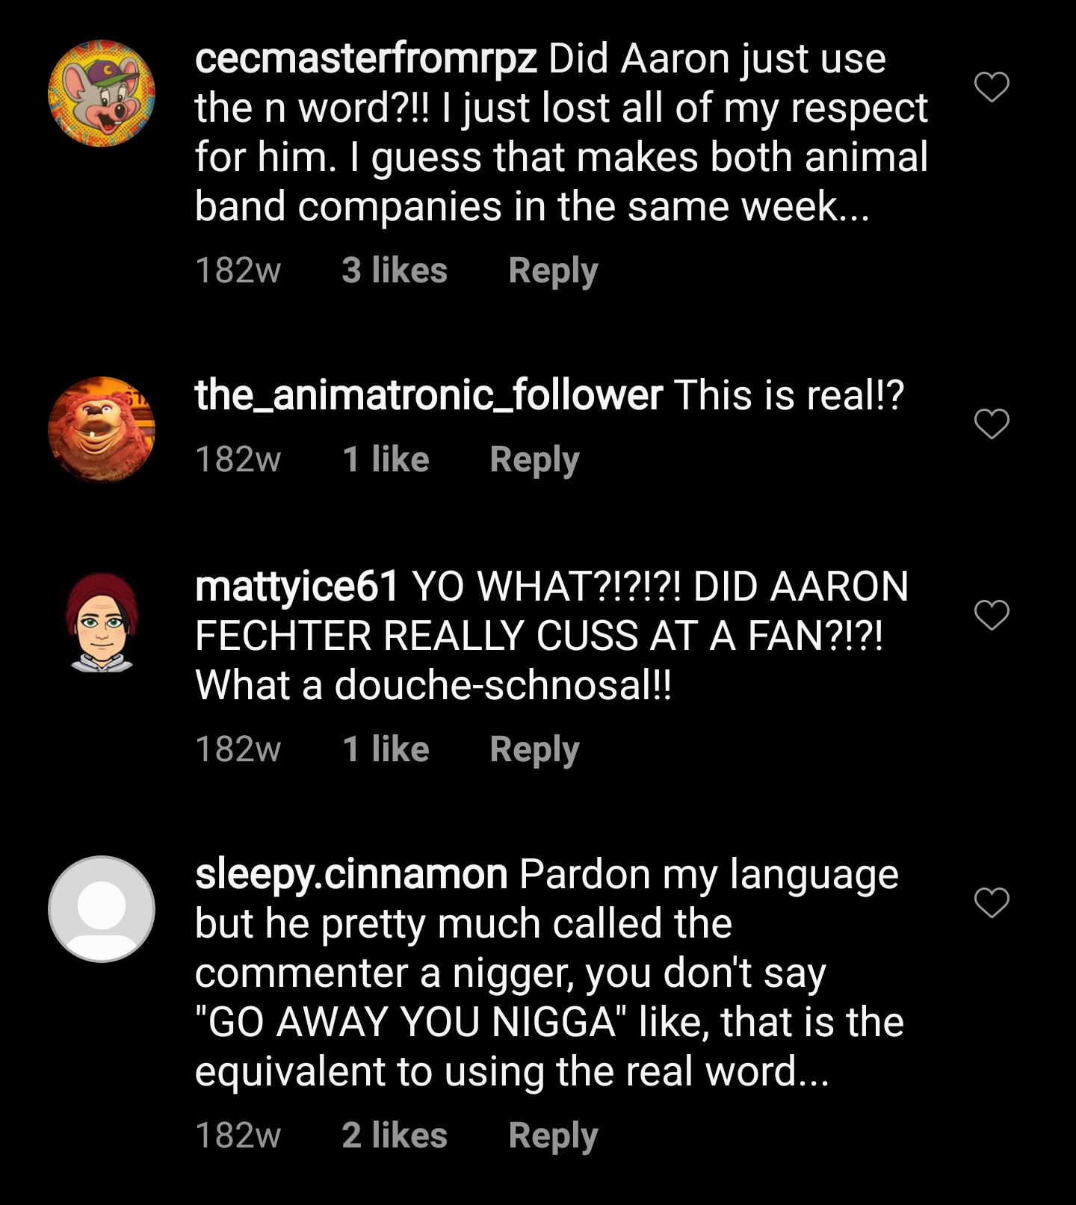Like sleepy.cinnamon's comment using the heart
1076x1205 pixels.
tap(992, 902)
